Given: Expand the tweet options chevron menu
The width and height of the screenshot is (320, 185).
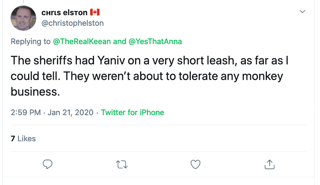Looking at the screenshot, I should pyautogui.click(x=302, y=11).
